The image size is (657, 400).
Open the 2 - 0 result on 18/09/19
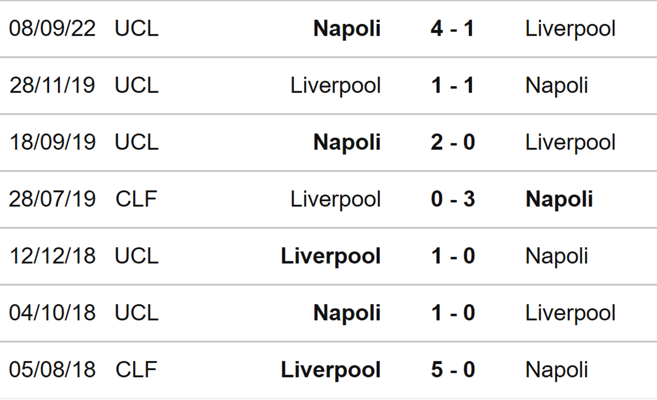(452, 142)
